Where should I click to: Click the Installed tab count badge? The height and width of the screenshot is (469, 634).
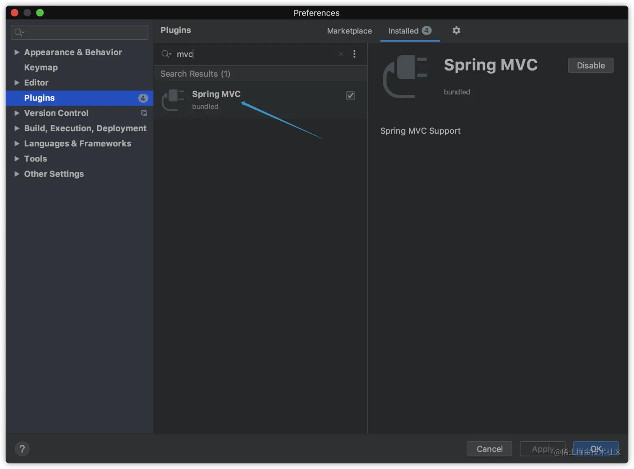click(x=426, y=31)
